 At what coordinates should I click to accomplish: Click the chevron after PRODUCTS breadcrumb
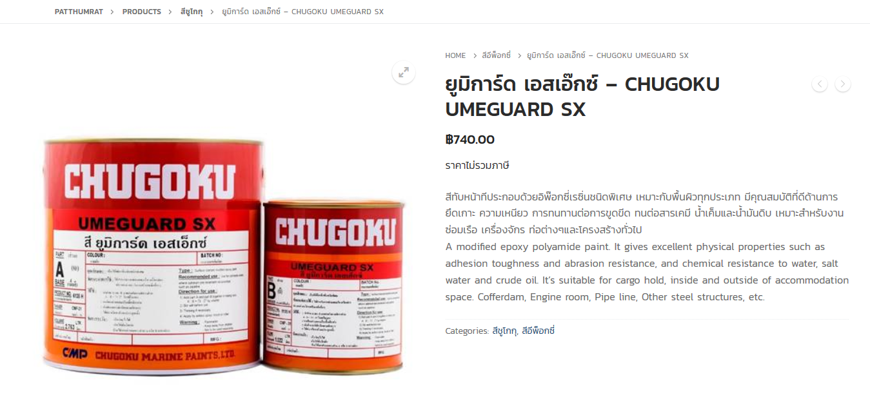pyautogui.click(x=171, y=12)
